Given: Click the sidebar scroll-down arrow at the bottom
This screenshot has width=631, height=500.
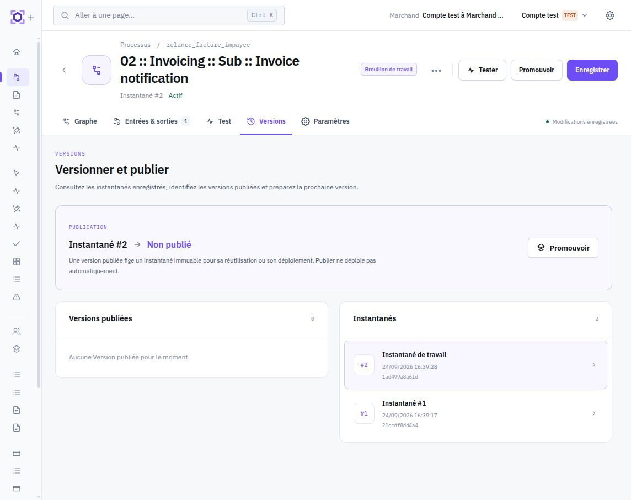Looking at the screenshot, I should (39, 497).
